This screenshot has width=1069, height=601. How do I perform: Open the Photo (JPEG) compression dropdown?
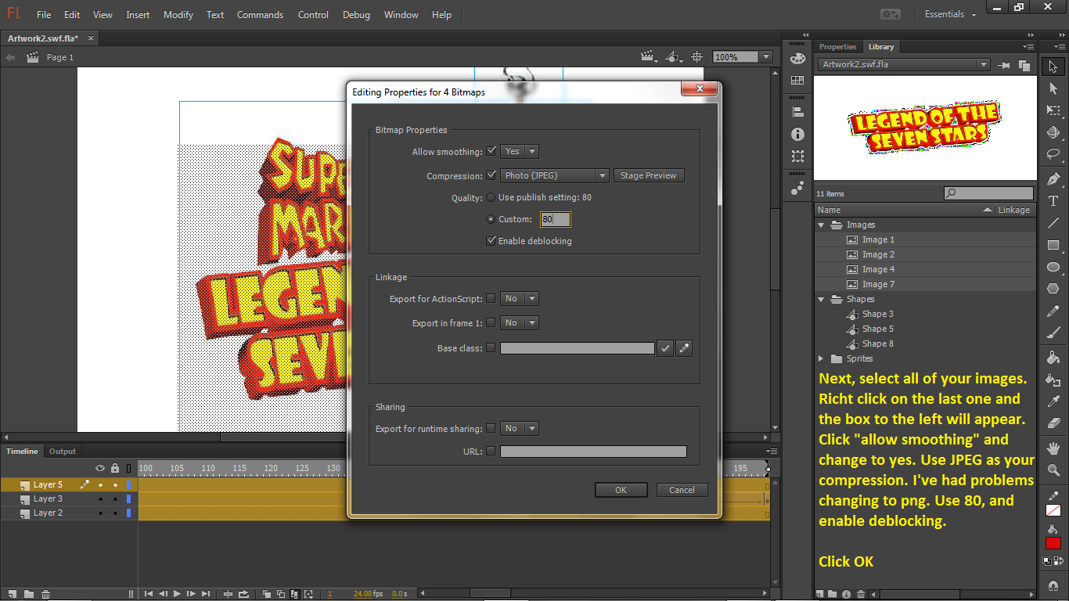point(554,176)
